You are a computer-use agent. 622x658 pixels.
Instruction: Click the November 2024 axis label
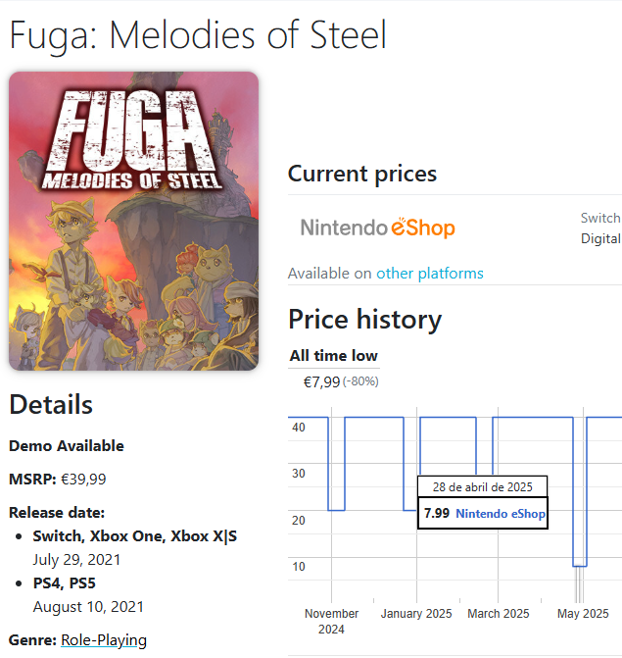tap(331, 622)
